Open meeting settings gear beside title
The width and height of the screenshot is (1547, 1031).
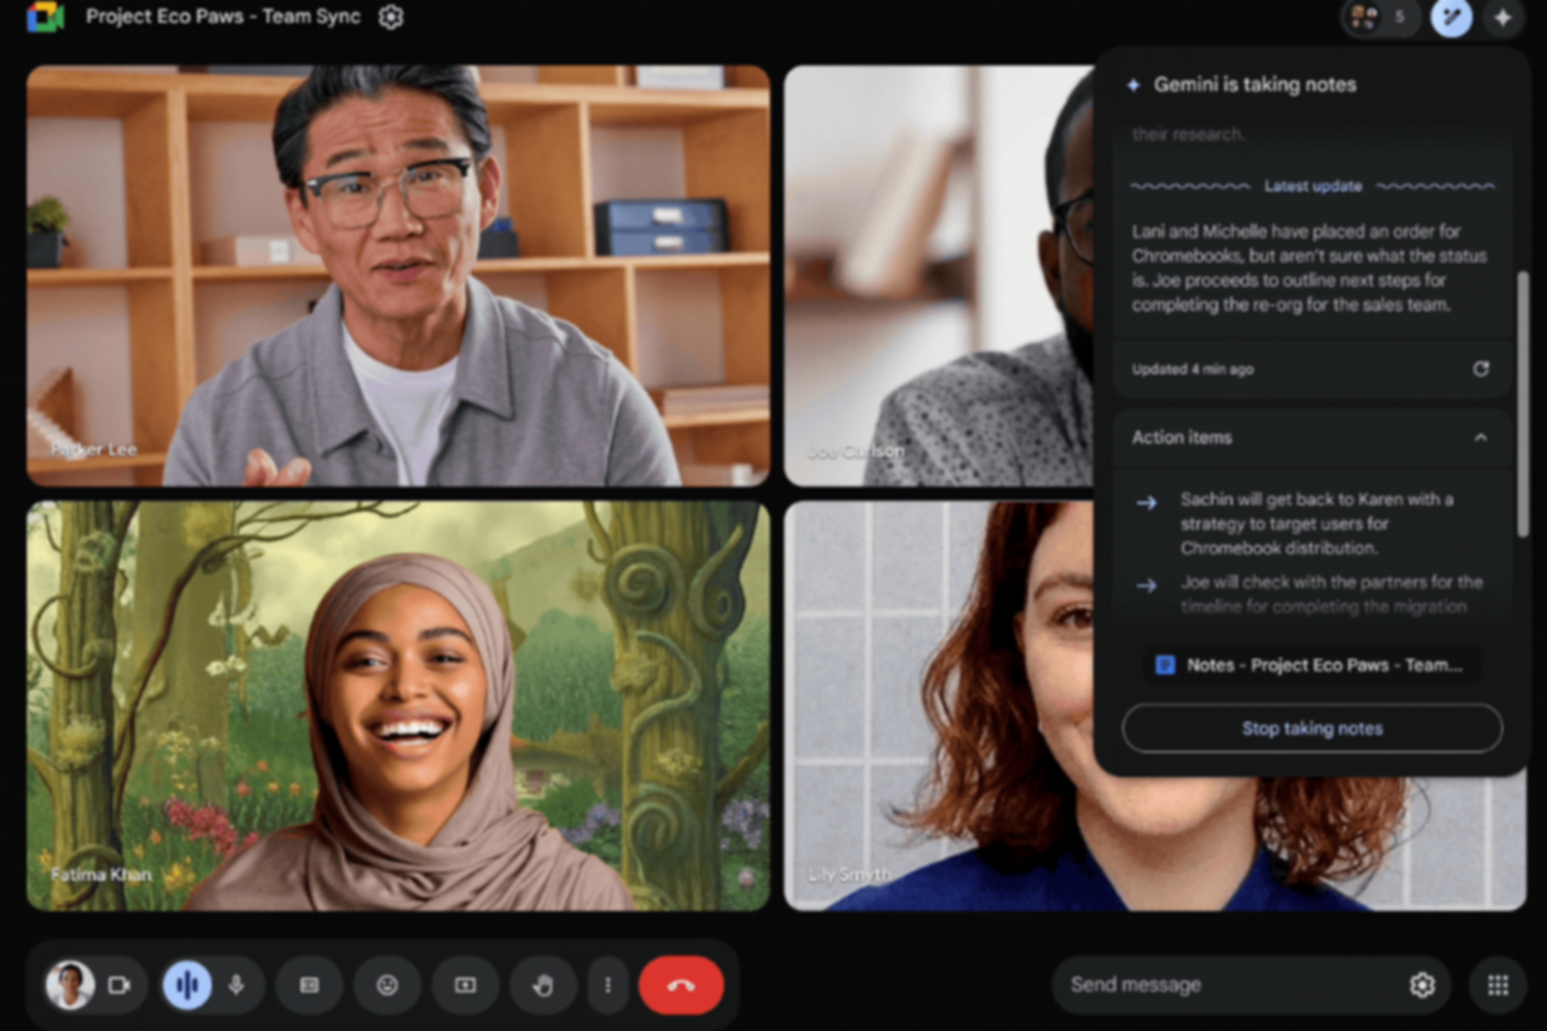391,17
